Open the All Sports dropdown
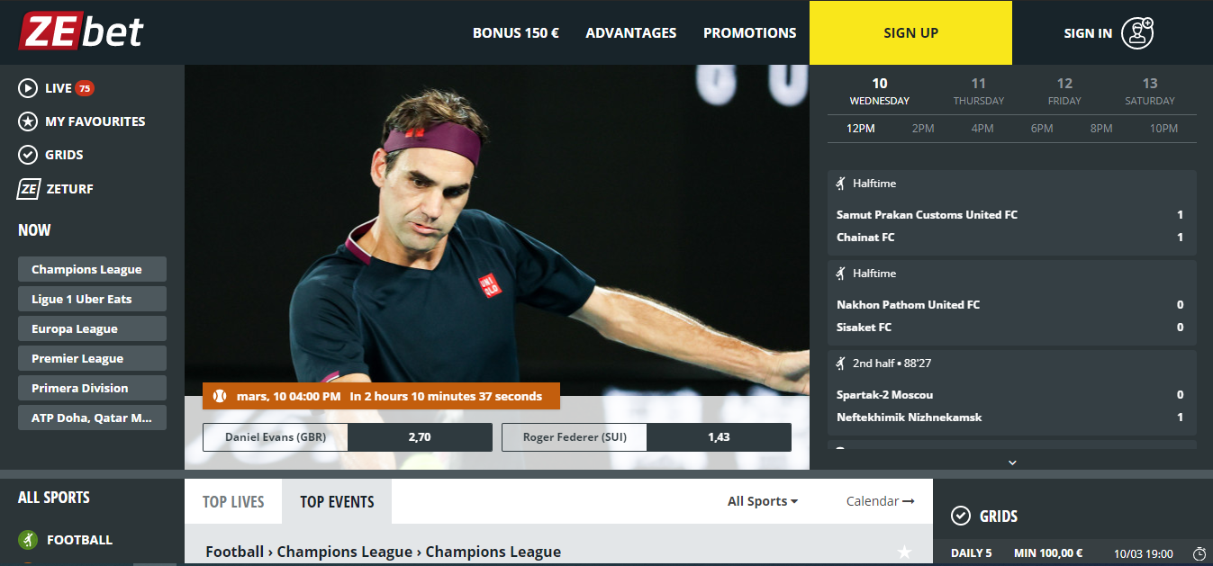 [x=763, y=501]
